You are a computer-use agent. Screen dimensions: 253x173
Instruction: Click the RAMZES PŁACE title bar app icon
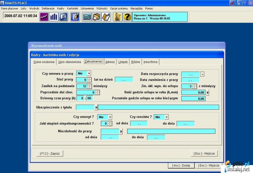[x=2, y=3]
